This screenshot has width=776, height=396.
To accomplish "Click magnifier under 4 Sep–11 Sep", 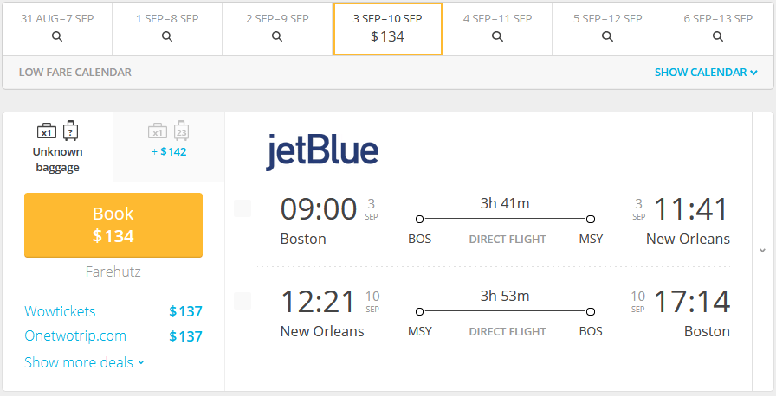I will click(x=497, y=36).
